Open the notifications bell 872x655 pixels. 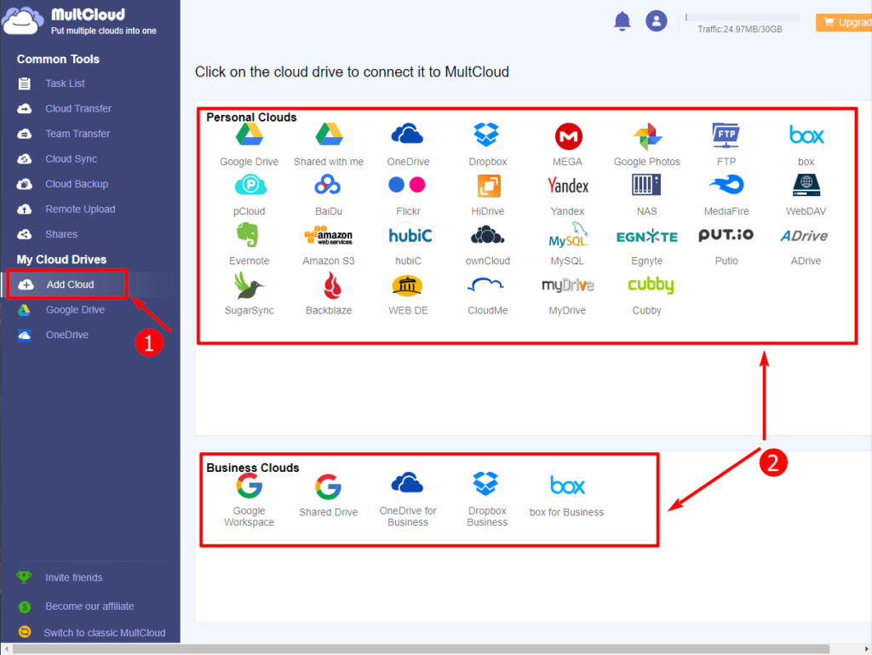(x=622, y=22)
